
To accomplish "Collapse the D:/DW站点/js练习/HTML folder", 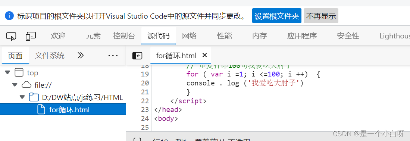I will click(22, 97).
